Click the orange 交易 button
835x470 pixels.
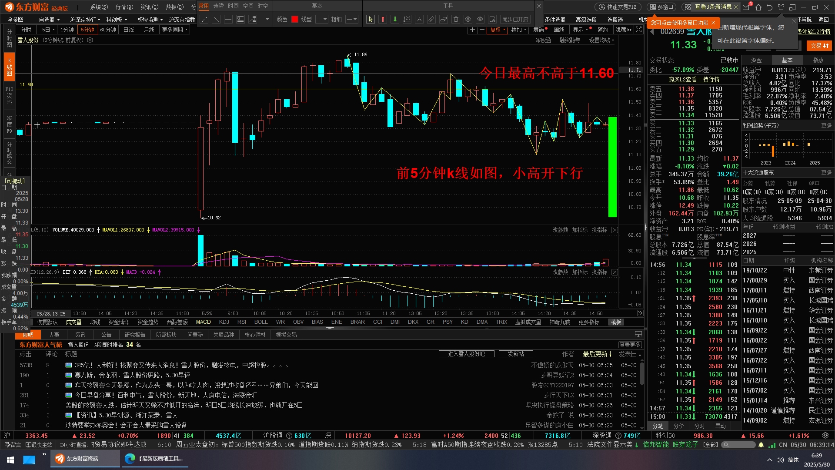click(x=819, y=45)
